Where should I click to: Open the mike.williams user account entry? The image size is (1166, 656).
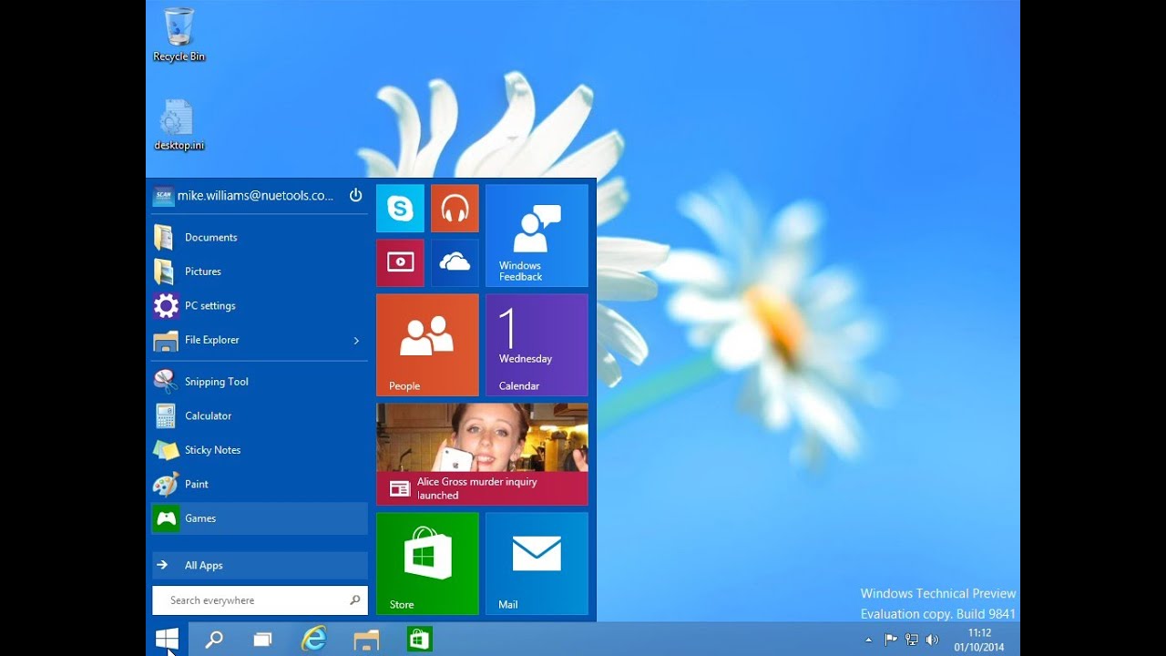pyautogui.click(x=244, y=196)
